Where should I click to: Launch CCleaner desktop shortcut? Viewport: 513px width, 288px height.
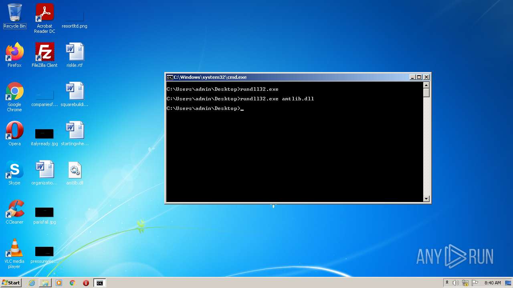(x=14, y=212)
